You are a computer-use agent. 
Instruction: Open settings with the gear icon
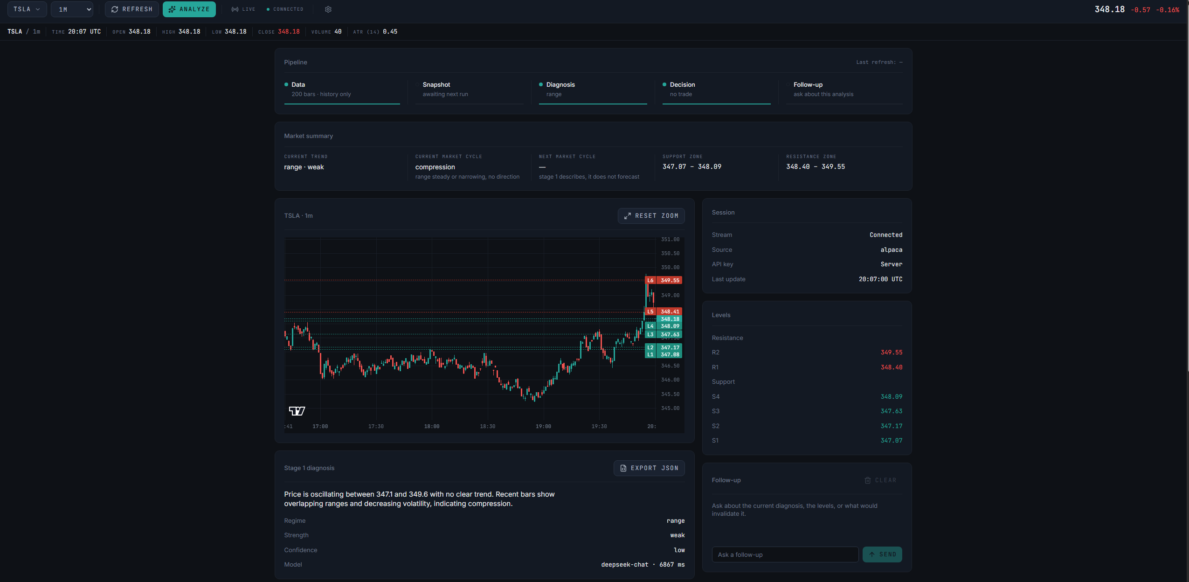pos(328,9)
